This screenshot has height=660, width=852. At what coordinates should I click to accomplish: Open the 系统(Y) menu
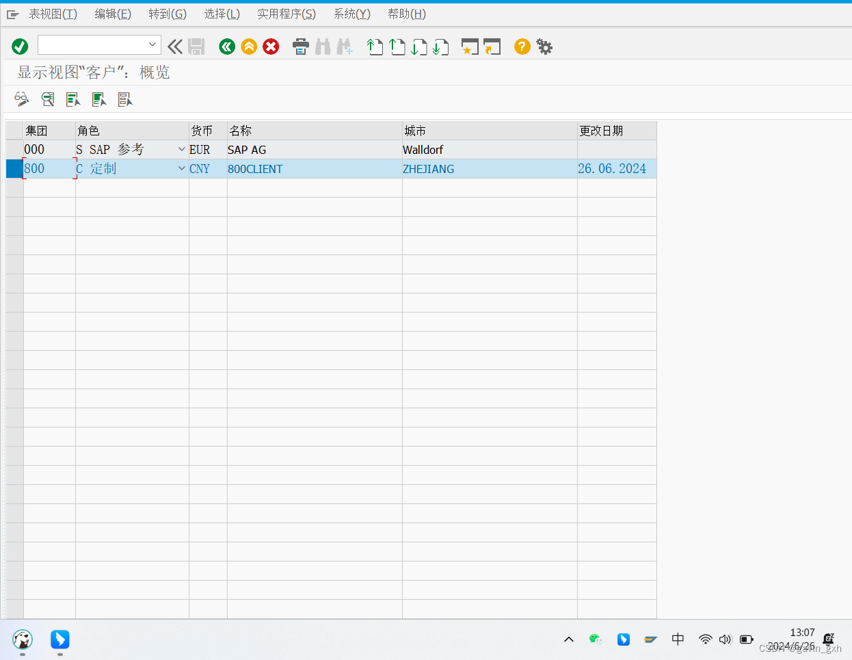351,14
